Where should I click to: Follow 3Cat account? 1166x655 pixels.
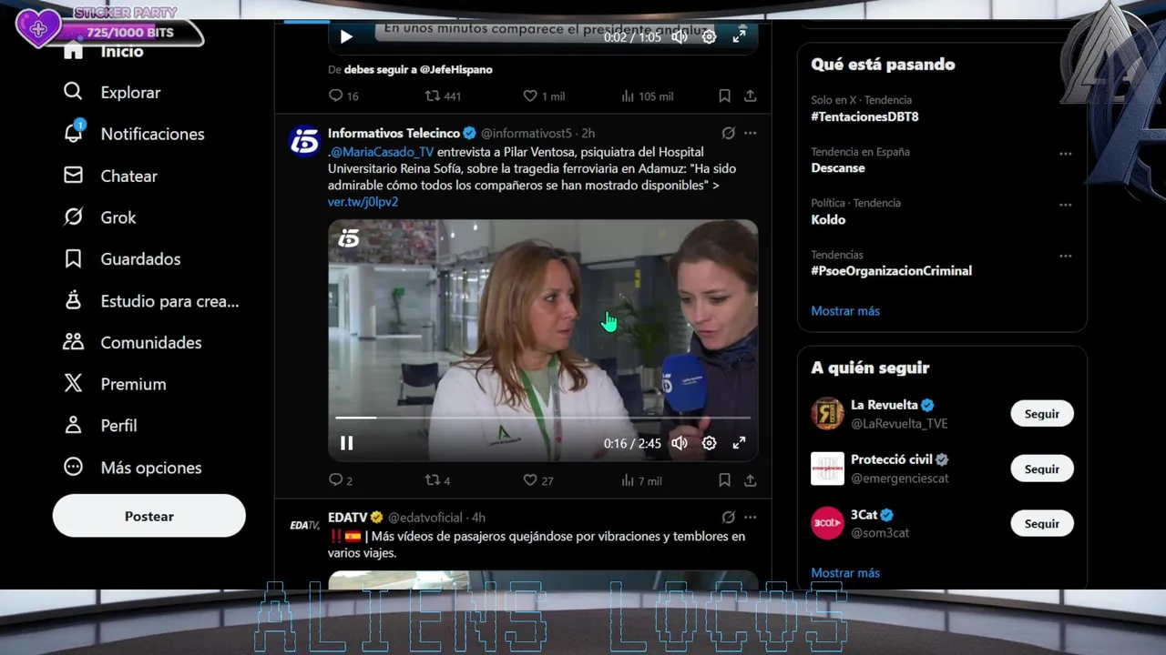tap(1042, 524)
